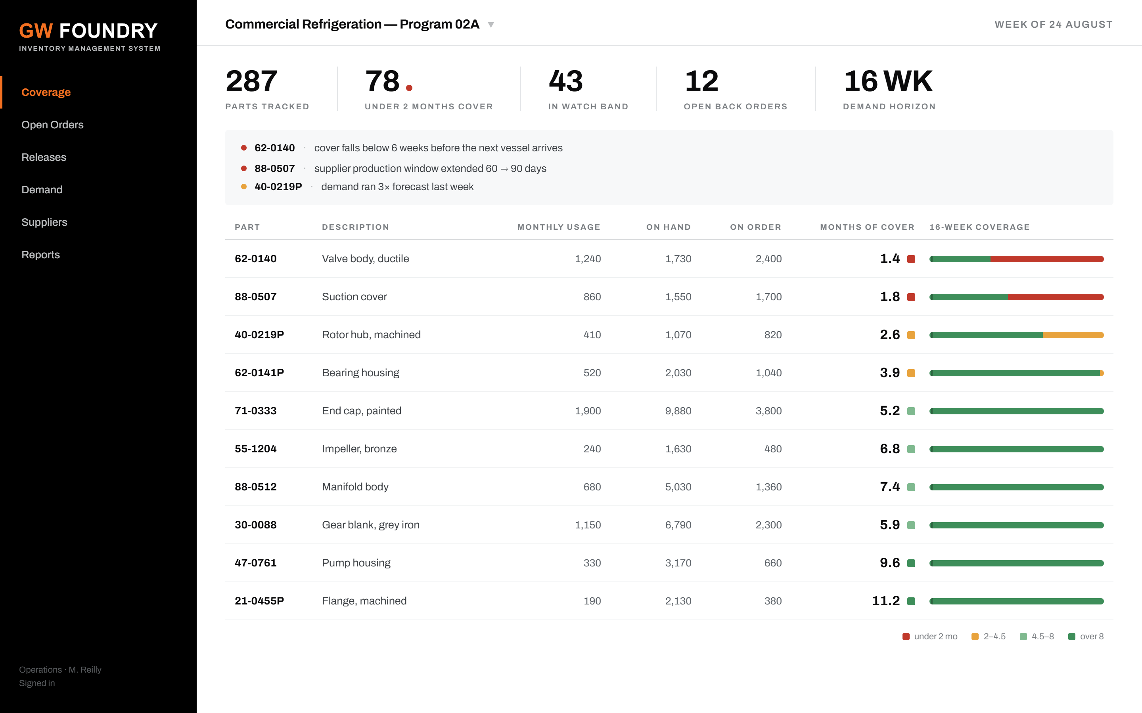Select part number 71-0333

tap(255, 411)
